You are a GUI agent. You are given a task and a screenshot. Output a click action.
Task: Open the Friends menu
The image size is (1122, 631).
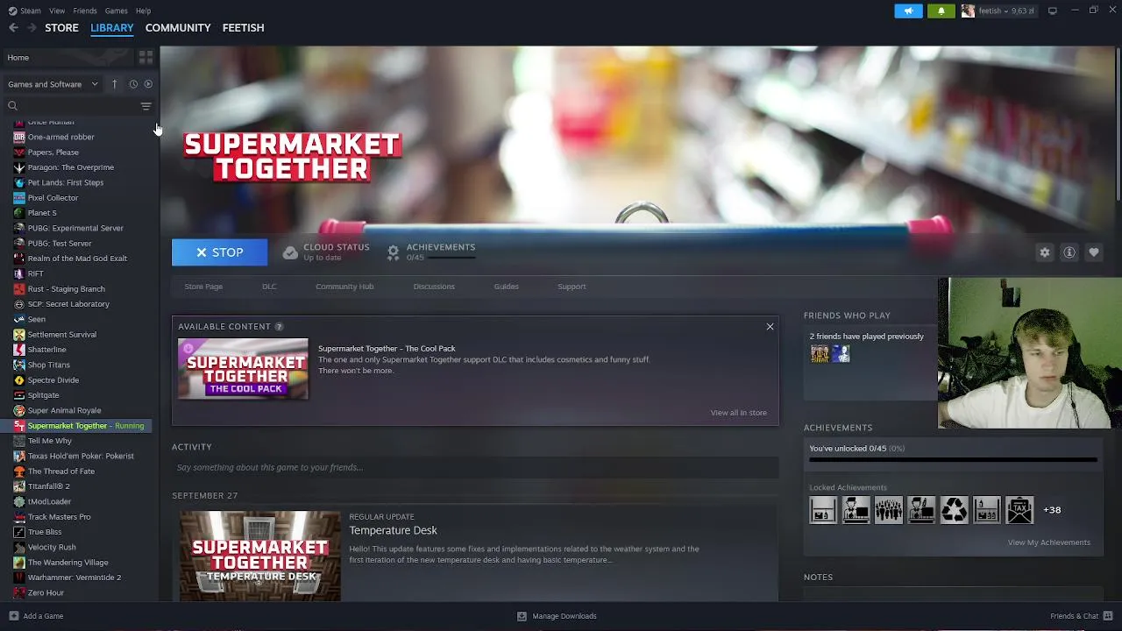pyautogui.click(x=85, y=11)
